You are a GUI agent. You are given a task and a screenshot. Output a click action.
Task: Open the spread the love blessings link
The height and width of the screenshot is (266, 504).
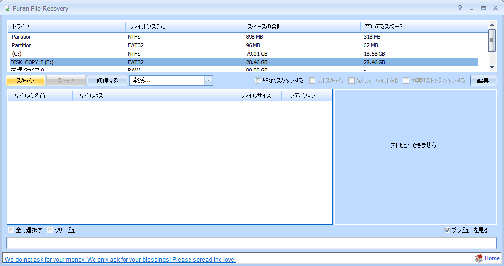(x=120, y=259)
